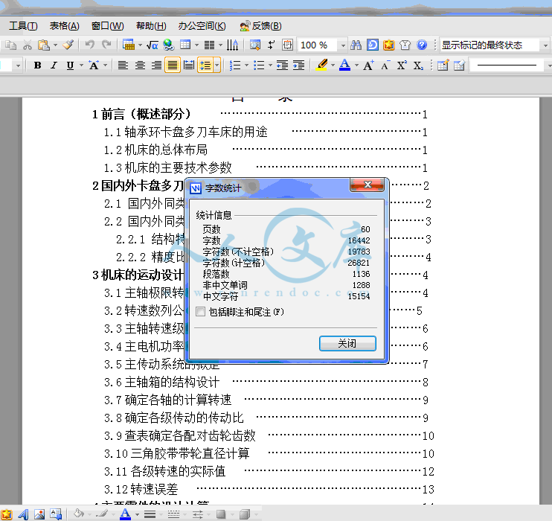Align text right
This screenshot has height=521, width=552.
tap(156, 65)
